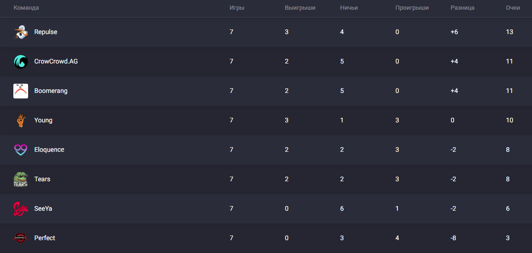532x253 pixels.
Task: Click the Tears frog logo
Action: [21, 179]
